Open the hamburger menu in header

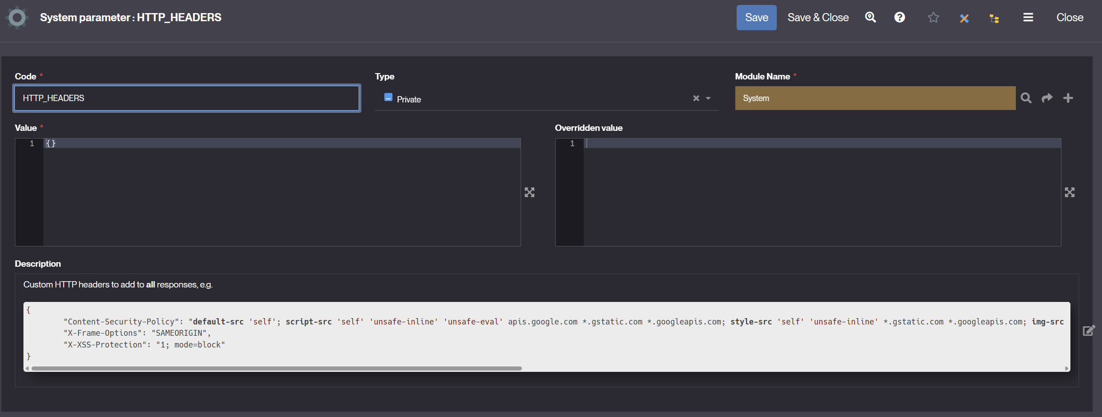click(1028, 18)
